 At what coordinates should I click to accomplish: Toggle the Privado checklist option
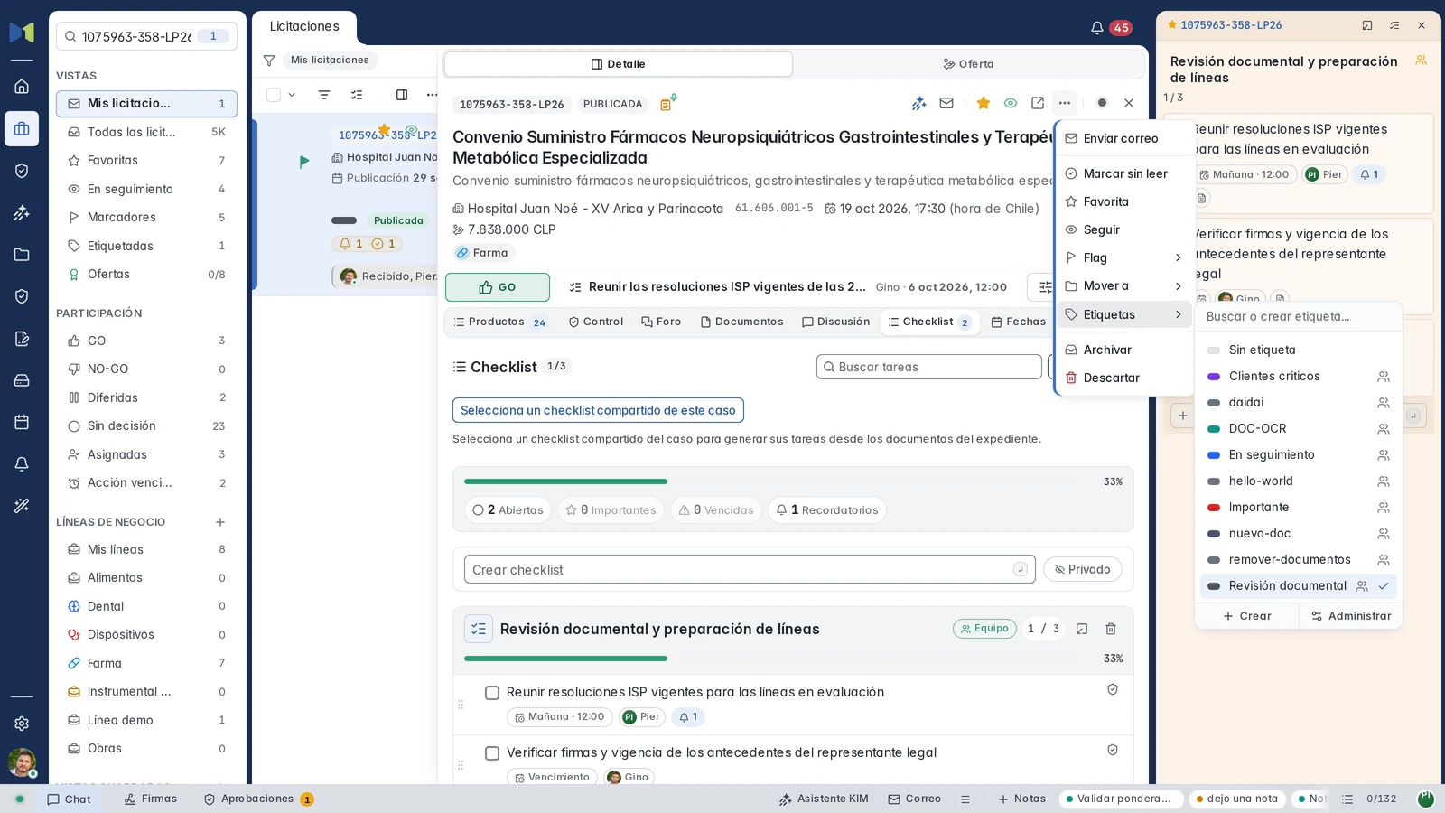coord(1083,569)
